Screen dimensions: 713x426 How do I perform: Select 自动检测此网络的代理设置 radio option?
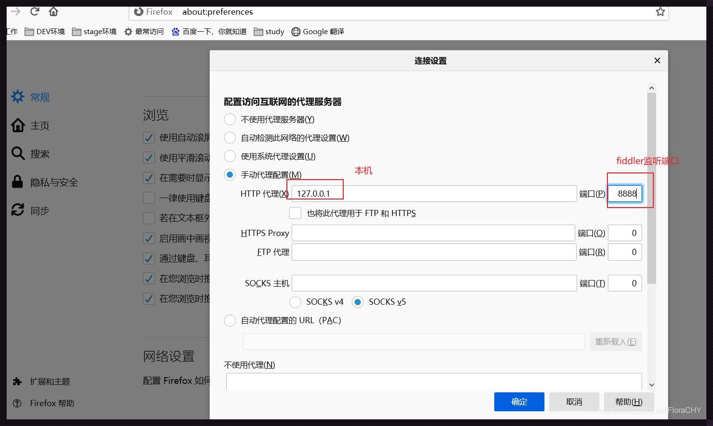tap(230, 138)
